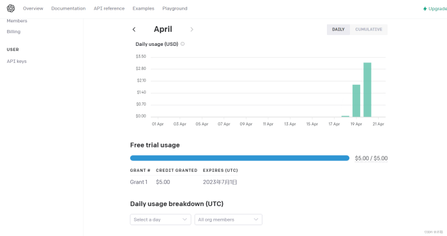Click the 09 Apr axis label
Viewport: 447px width, 236px height.
(x=246, y=124)
